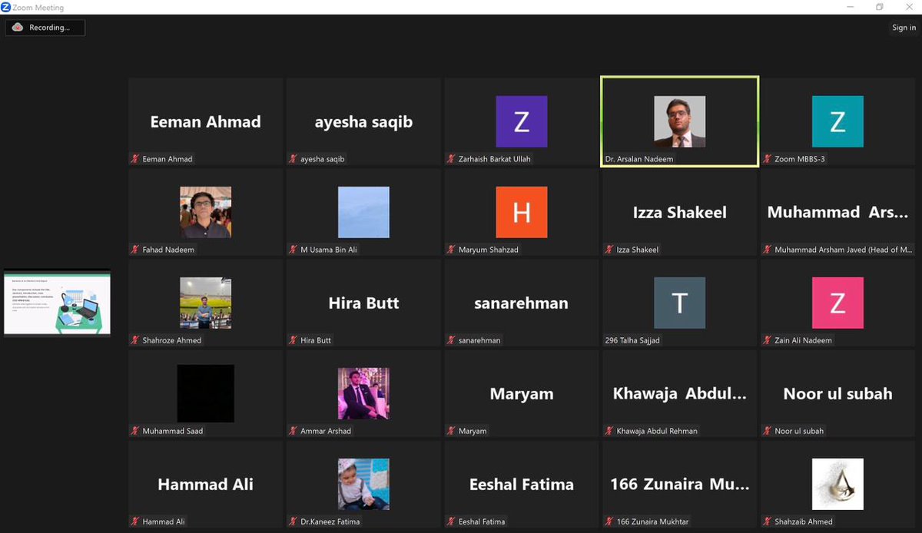Click muted mic icon beside Maryam label
Image resolution: width=922 pixels, height=533 pixels.
(x=452, y=431)
